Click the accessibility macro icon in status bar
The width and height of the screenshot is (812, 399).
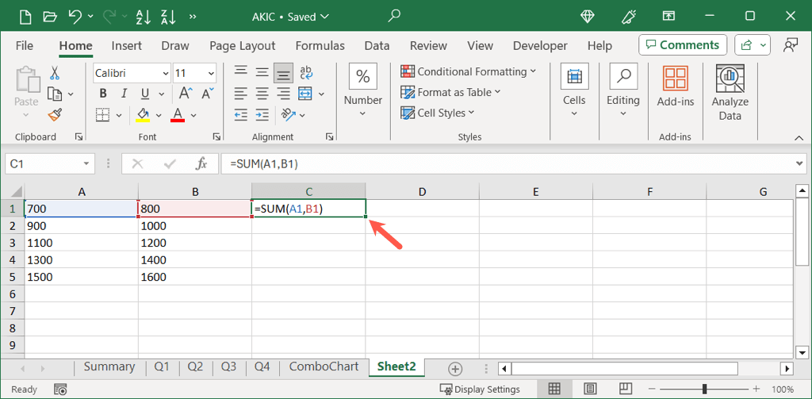(x=60, y=389)
